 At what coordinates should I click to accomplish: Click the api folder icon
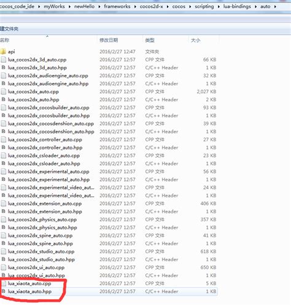pyautogui.click(x=3, y=52)
